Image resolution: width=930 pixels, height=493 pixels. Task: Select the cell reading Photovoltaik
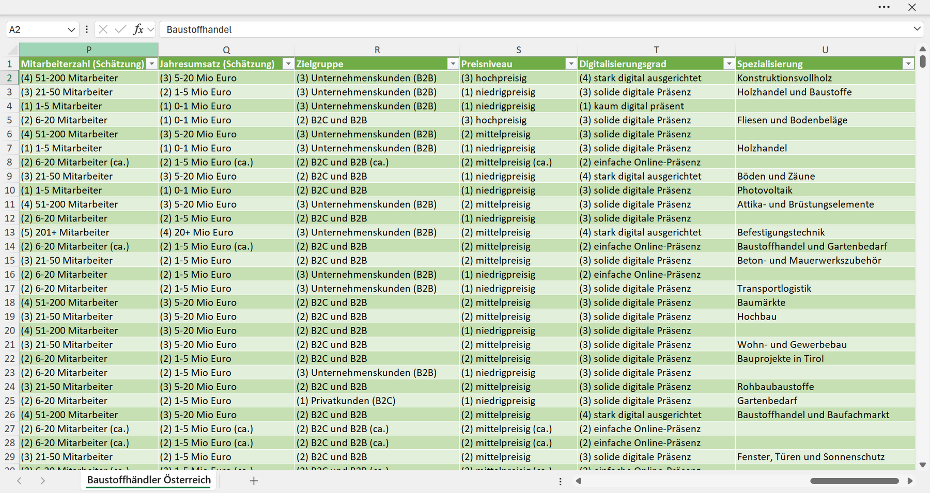pos(825,190)
